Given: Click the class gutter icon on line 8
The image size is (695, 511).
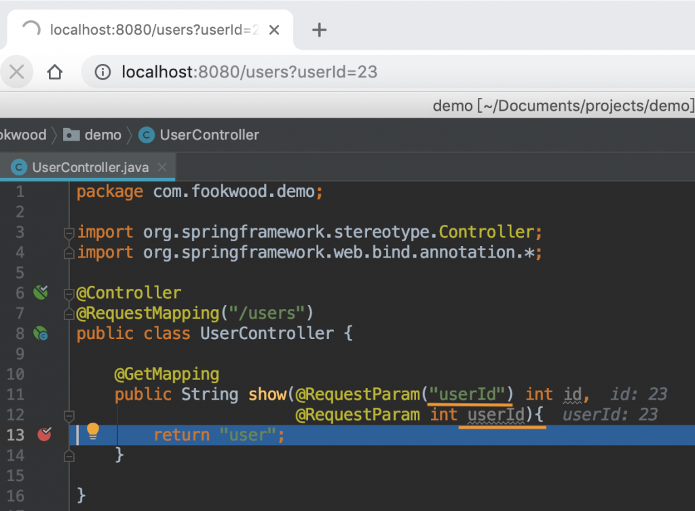Looking at the screenshot, I should [x=41, y=334].
